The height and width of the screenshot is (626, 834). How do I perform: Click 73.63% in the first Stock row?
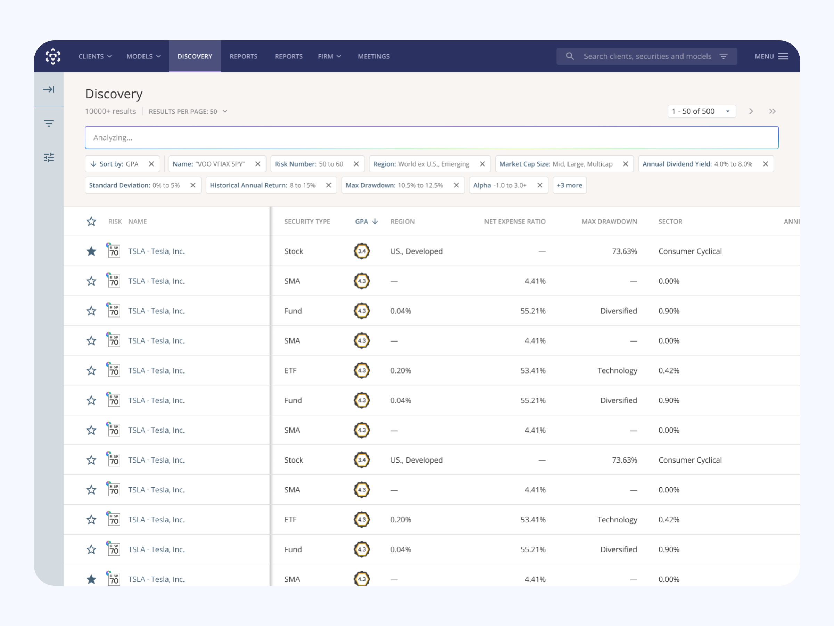[624, 251]
